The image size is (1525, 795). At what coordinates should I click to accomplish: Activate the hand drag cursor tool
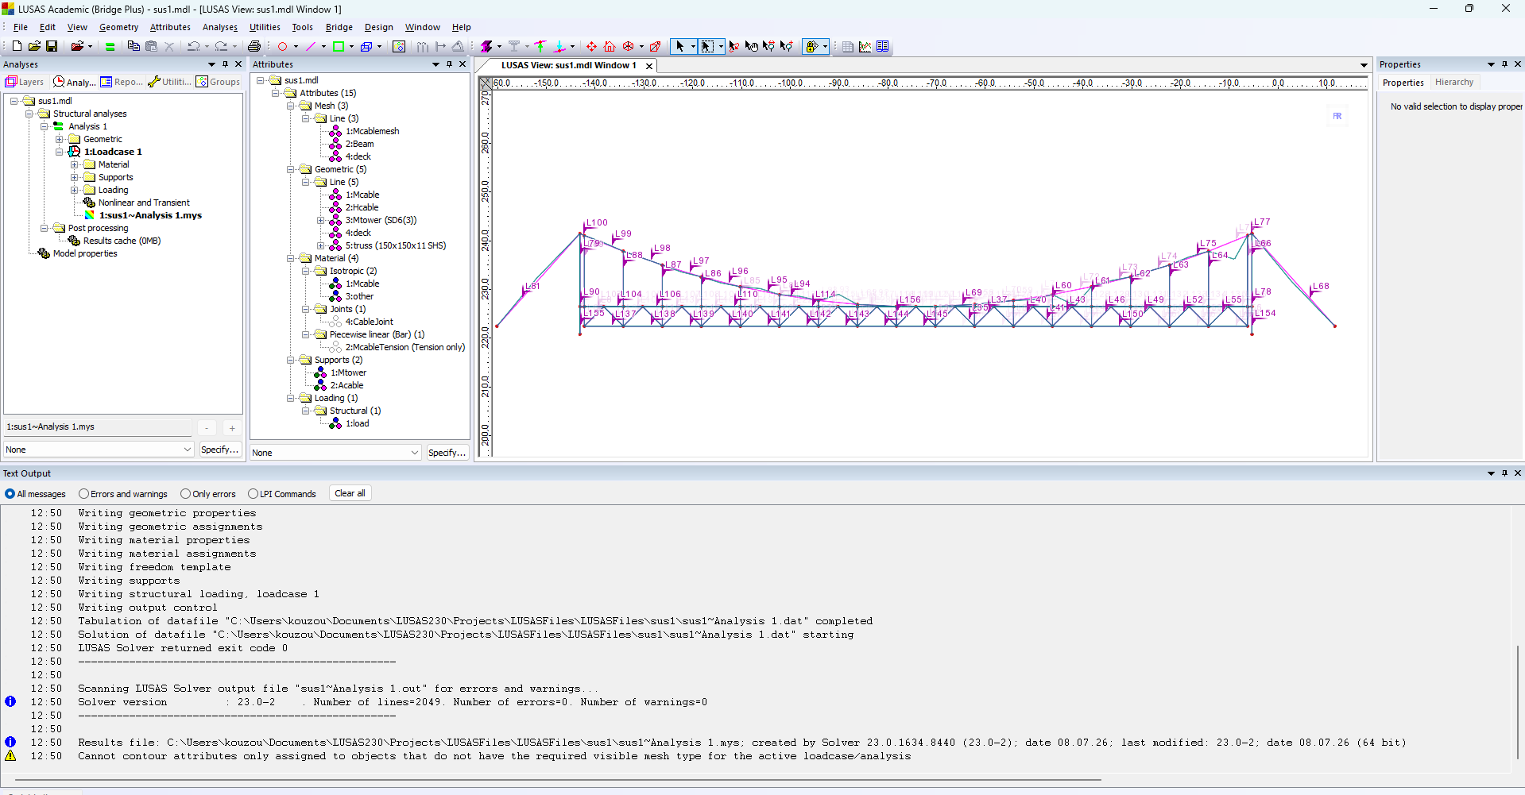coord(751,47)
